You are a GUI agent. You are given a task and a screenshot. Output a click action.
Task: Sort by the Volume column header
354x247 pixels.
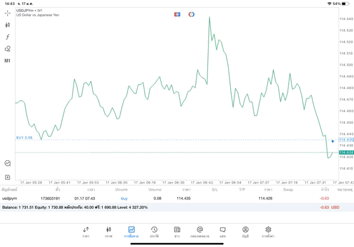(155, 190)
